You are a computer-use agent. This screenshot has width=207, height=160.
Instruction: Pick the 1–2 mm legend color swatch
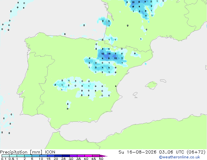pos(21,156)
